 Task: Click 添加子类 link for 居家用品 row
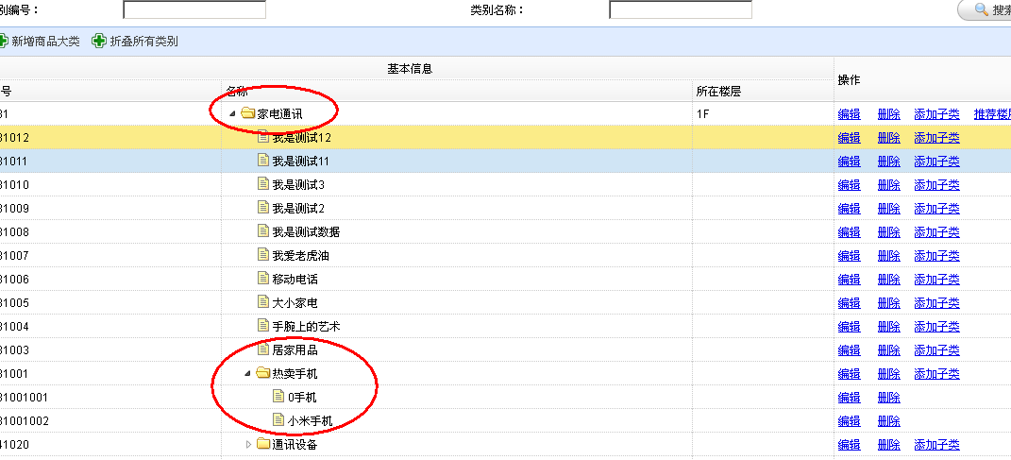click(936, 349)
